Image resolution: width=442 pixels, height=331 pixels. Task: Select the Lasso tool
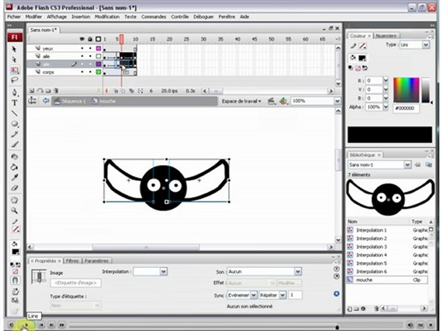point(14,80)
